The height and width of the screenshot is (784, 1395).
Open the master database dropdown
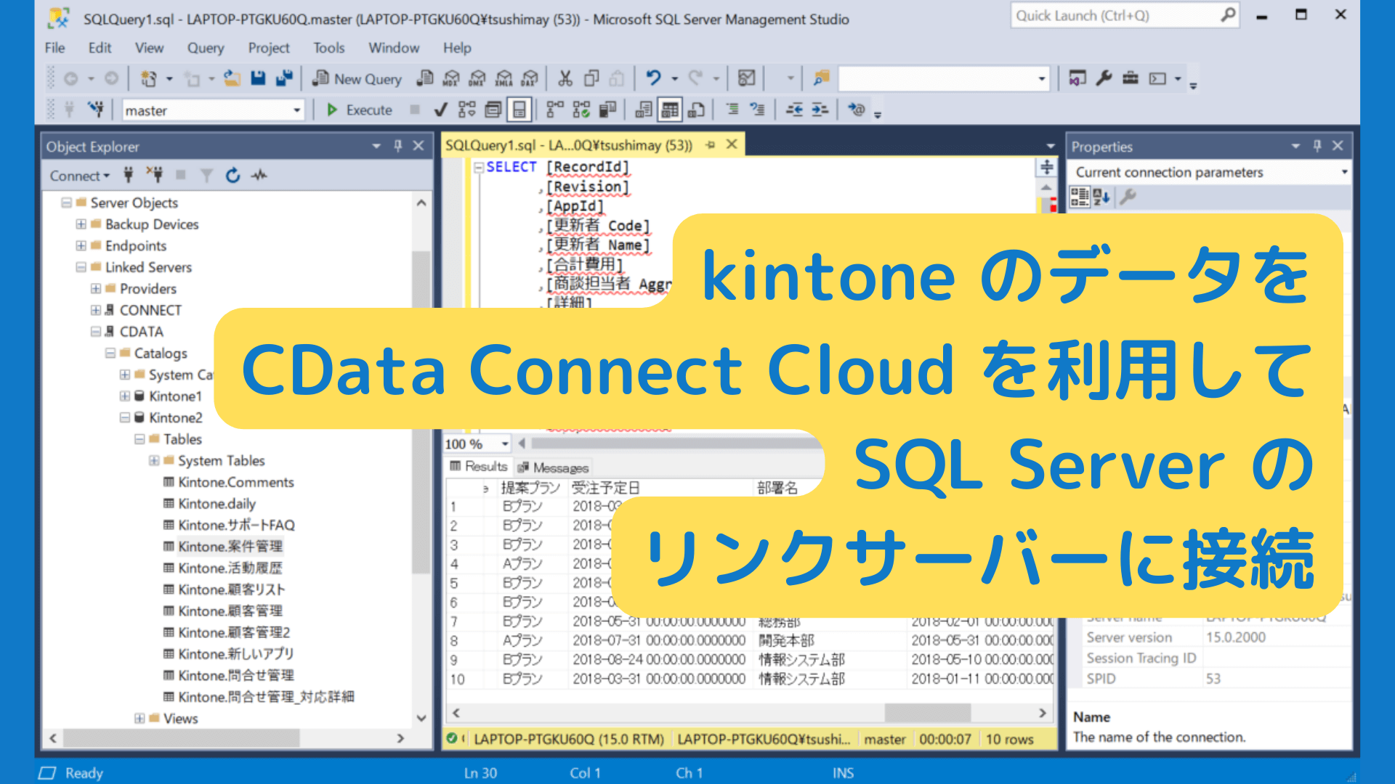296,110
